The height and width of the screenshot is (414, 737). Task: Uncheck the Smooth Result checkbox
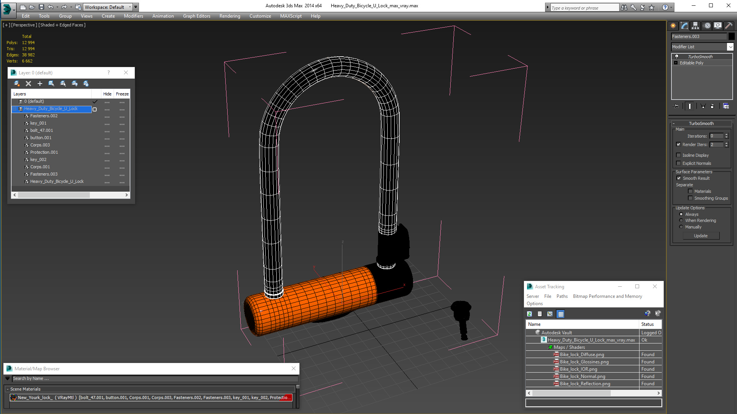(679, 178)
